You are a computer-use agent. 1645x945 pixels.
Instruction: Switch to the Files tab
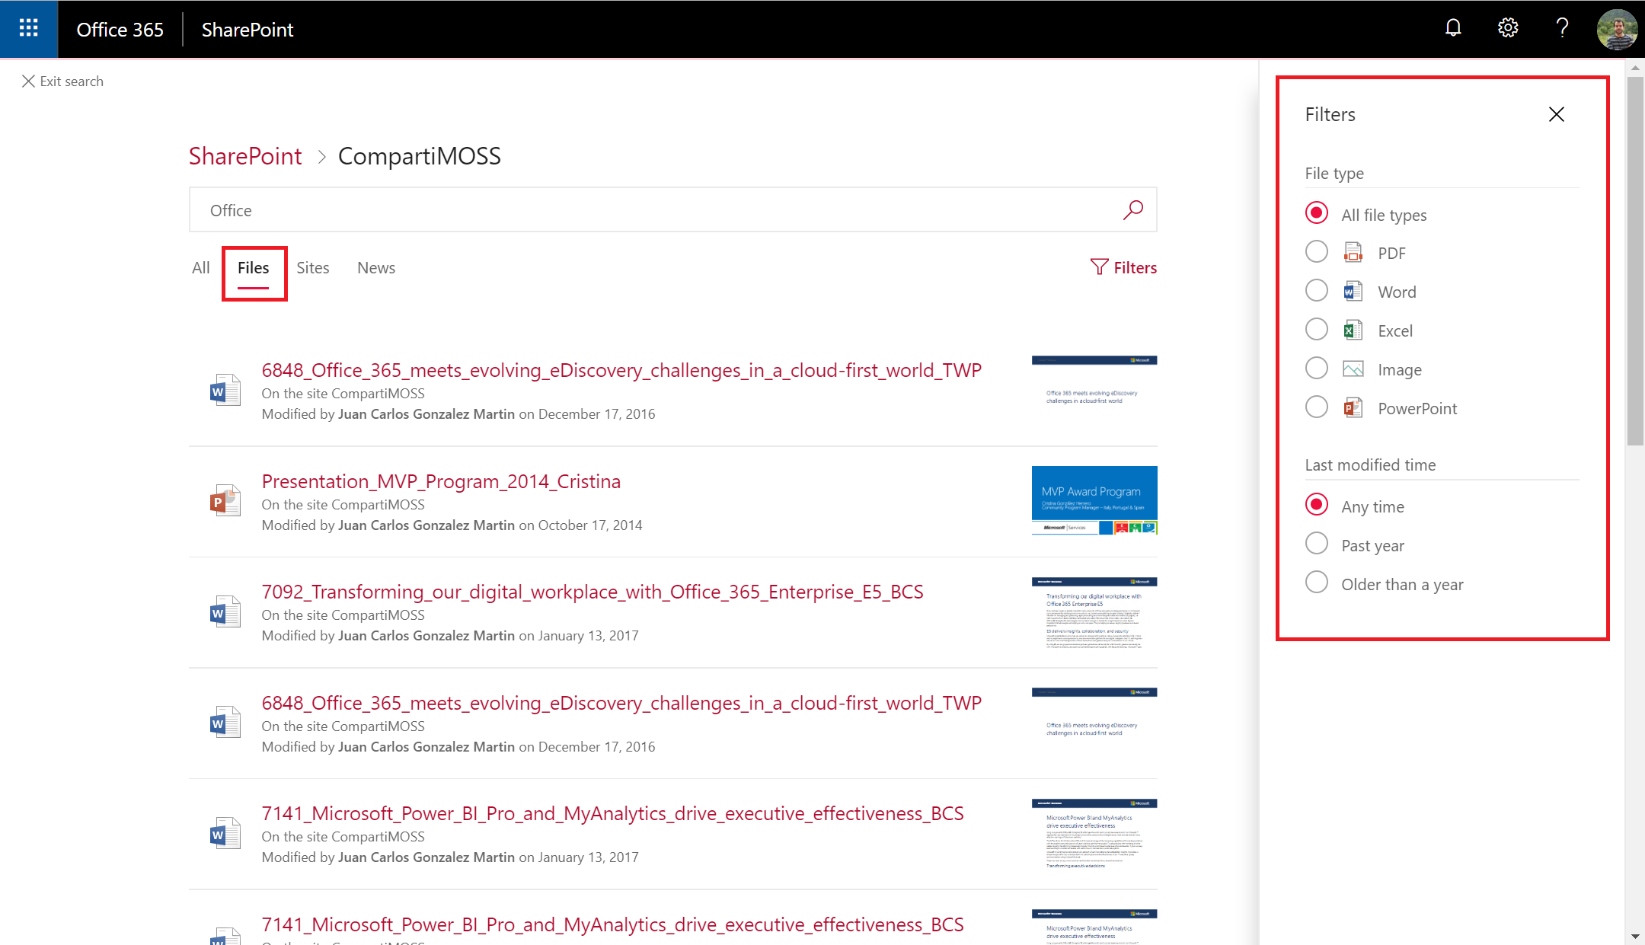(253, 268)
